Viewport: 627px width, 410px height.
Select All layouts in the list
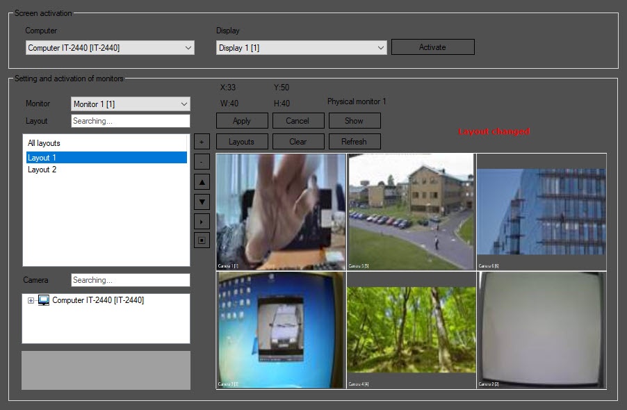click(x=44, y=143)
